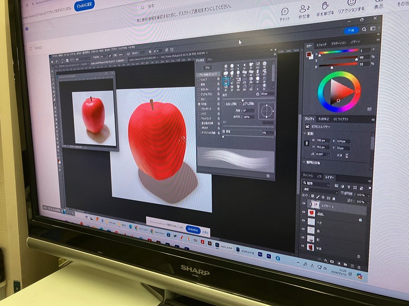The height and width of the screenshot is (306, 409).
Task: Click the add layer mask icon
Action: 332,261
